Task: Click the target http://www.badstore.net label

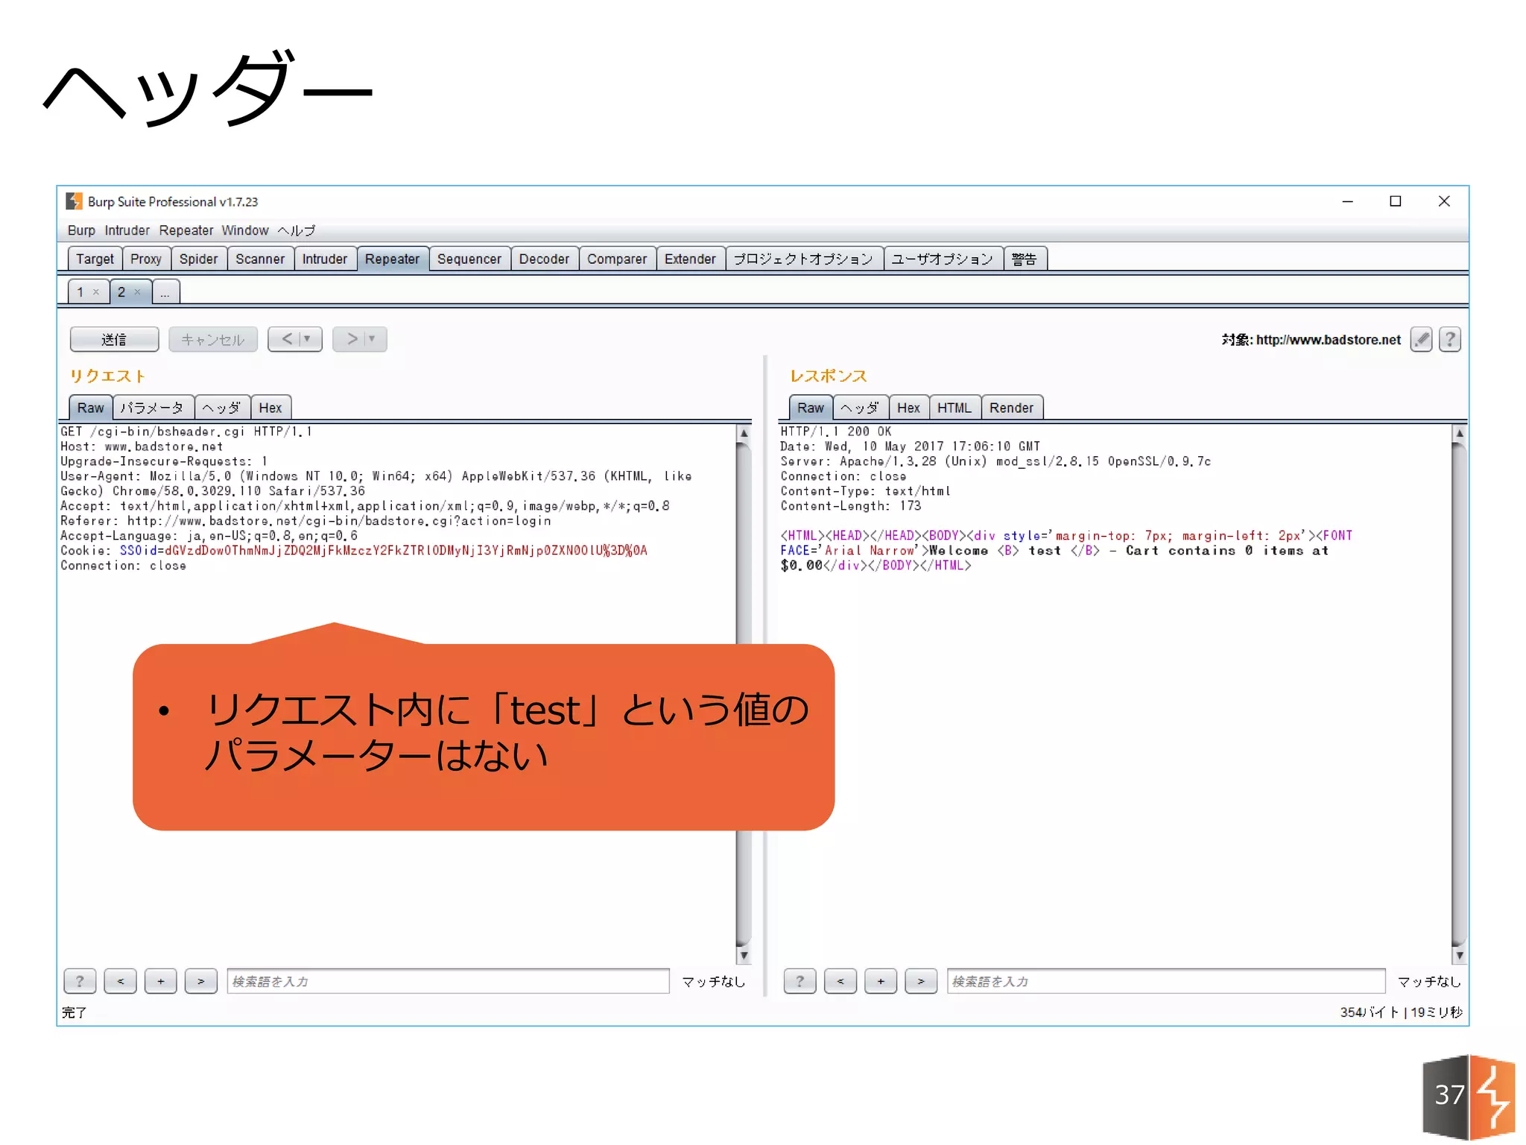Action: point(1311,340)
